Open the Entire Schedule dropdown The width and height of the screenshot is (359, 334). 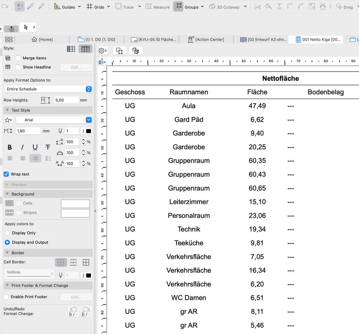point(48,89)
